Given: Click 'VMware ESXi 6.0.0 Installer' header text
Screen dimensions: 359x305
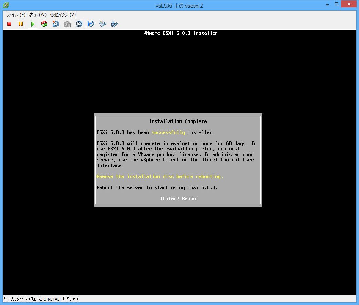Looking at the screenshot, I should pos(181,33).
